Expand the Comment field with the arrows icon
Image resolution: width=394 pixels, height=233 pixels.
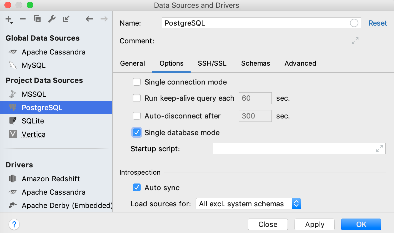click(355, 41)
